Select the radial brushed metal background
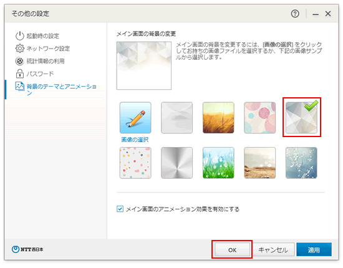 (176, 163)
